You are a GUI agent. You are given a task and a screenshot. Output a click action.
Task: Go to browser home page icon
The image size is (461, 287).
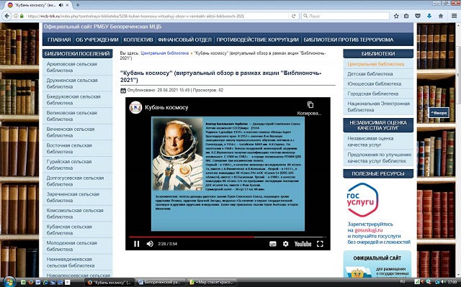[440, 16]
